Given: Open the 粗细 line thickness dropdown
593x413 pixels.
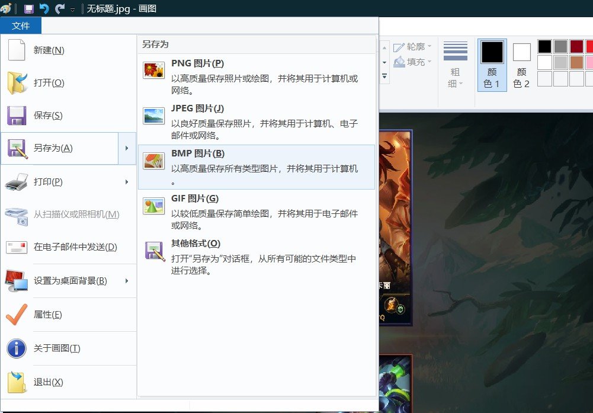Looking at the screenshot, I should (x=456, y=65).
